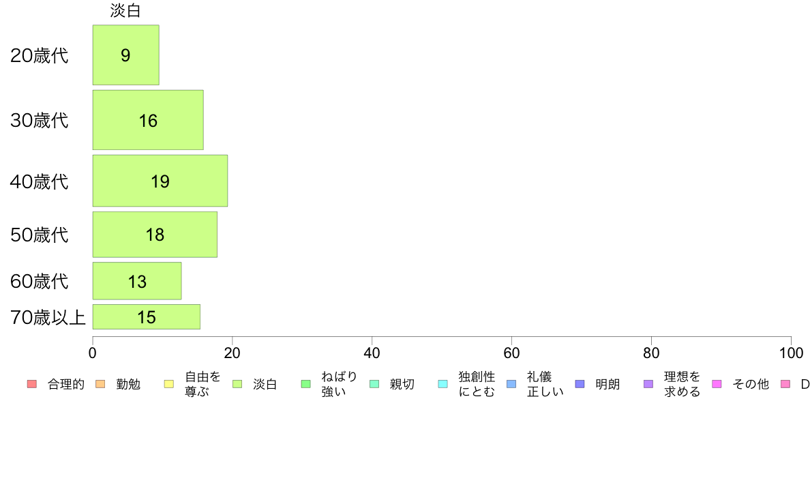The height and width of the screenshot is (502, 810).
Task: Select the 30歳代 bar with value 16
Action: tap(148, 120)
